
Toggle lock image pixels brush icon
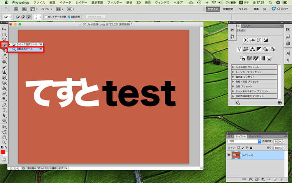point(243,148)
